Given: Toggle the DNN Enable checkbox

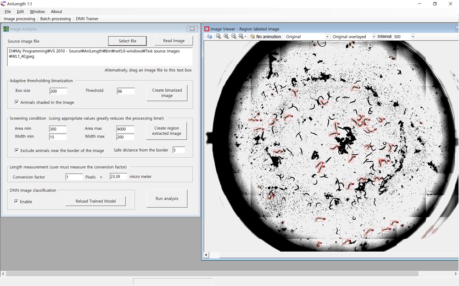Looking at the screenshot, I should [x=17, y=202].
